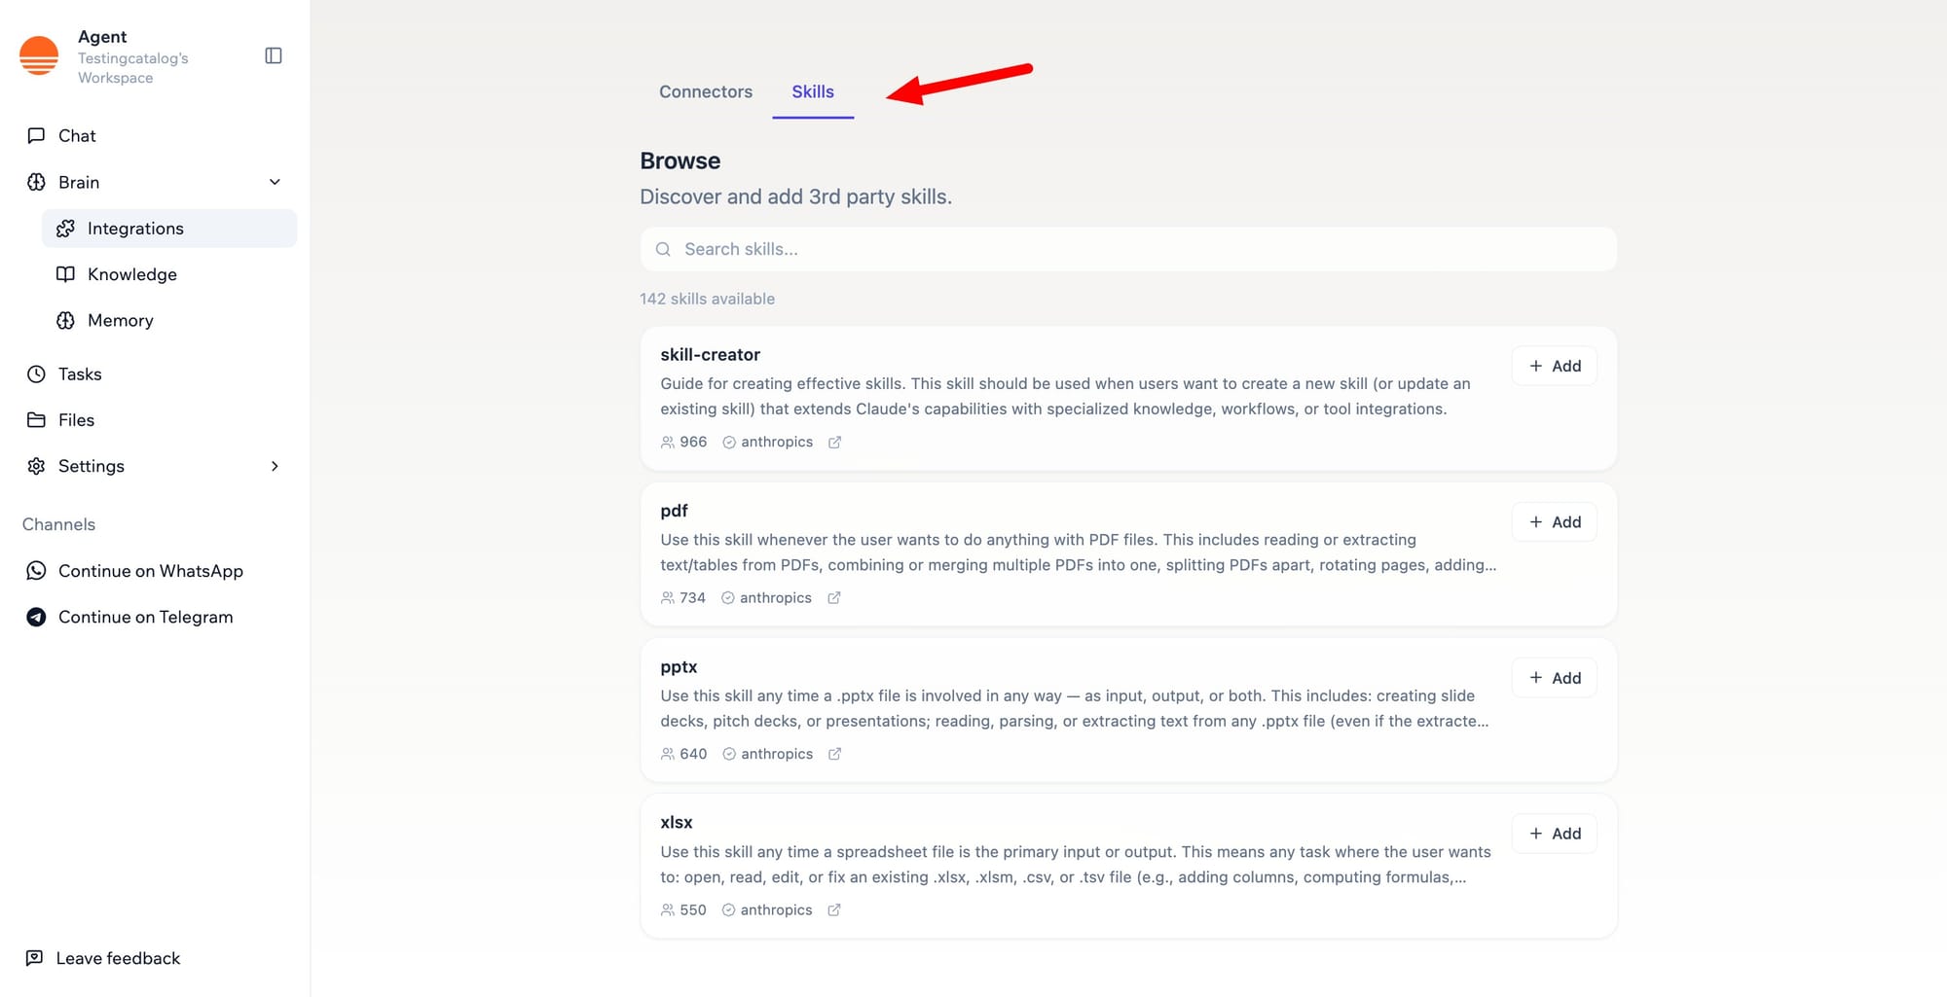Image resolution: width=1947 pixels, height=997 pixels.
Task: Open Knowledge in the sidebar
Action: coord(132,274)
